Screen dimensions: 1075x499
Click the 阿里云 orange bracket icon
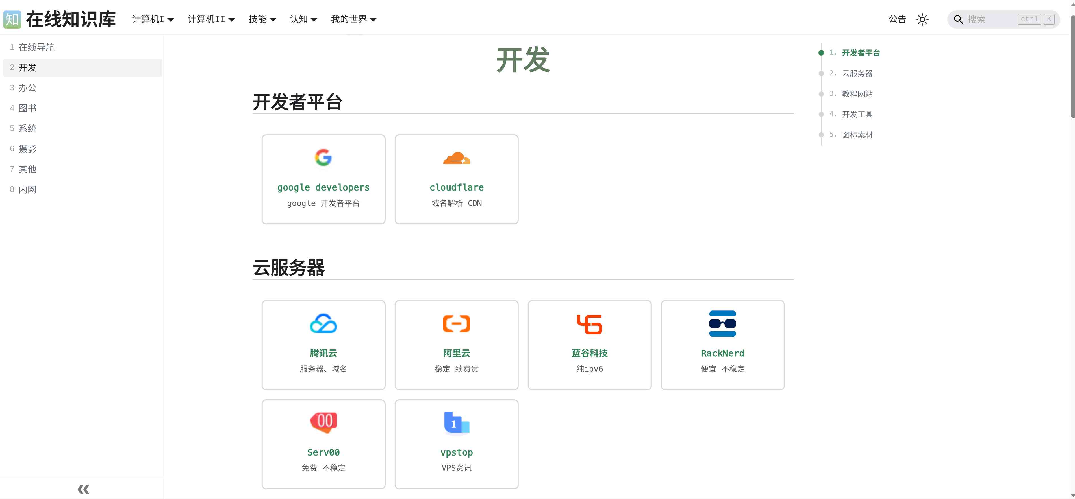coord(457,323)
